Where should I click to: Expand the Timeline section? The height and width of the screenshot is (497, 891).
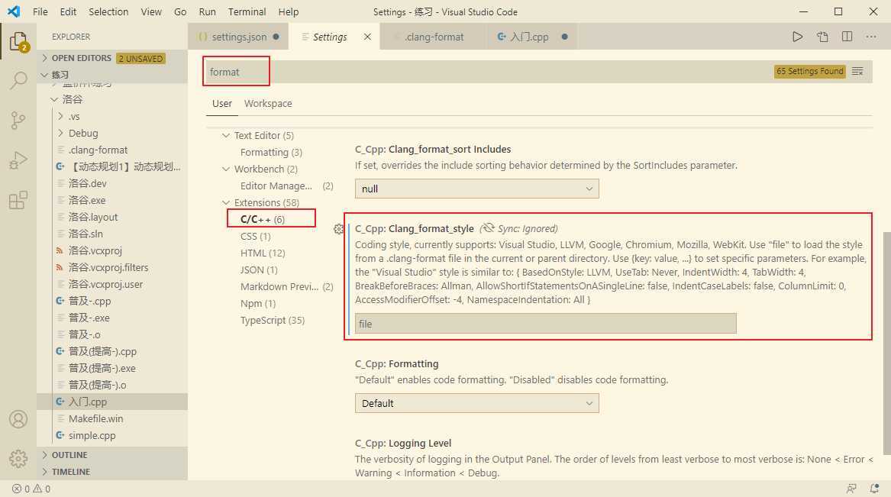coord(112,472)
